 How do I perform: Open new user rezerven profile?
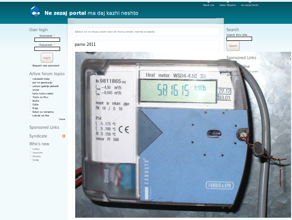point(38,153)
